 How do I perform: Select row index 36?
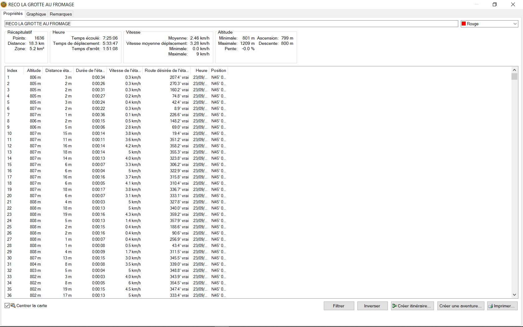(x=117, y=295)
